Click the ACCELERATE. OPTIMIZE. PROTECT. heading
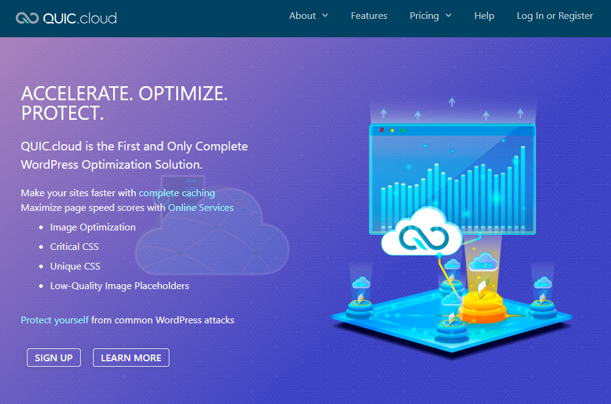 tap(124, 103)
